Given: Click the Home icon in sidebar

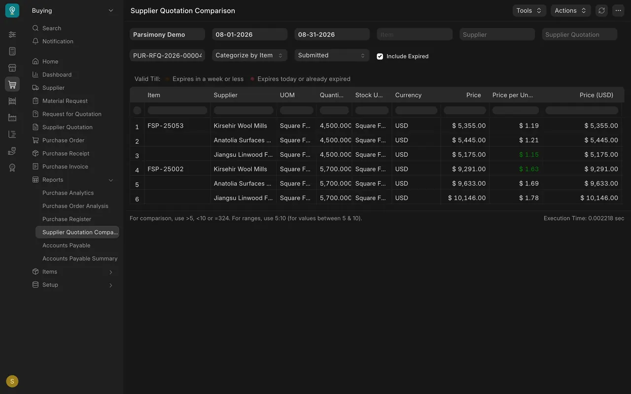Looking at the screenshot, I should (35, 62).
